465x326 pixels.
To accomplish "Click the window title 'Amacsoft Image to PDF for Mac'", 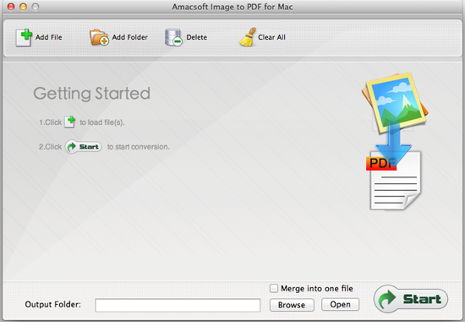I will (232, 7).
